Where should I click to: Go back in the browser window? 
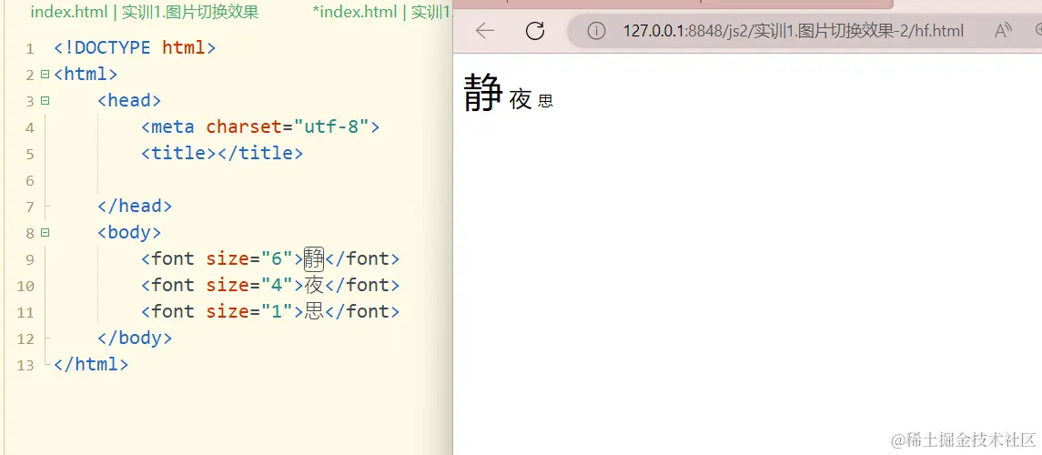(485, 31)
